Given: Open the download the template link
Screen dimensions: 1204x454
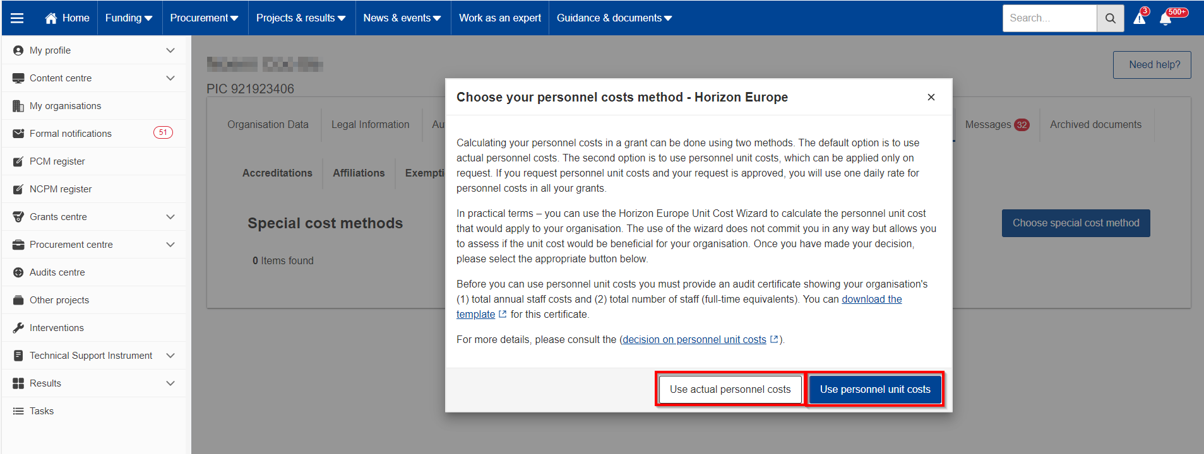Looking at the screenshot, I should pos(872,300).
